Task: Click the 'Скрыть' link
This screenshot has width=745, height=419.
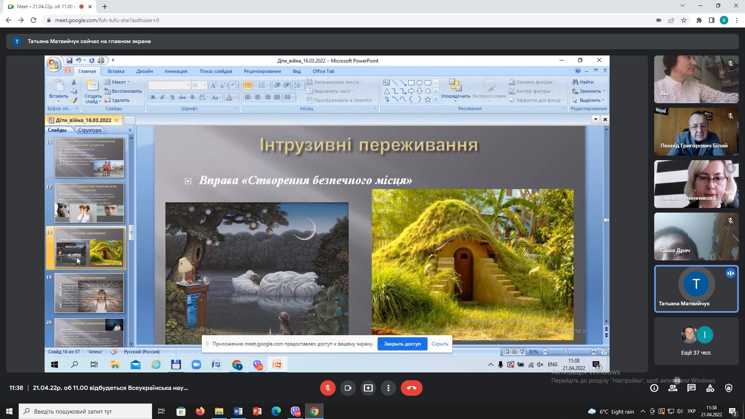Action: click(x=440, y=344)
